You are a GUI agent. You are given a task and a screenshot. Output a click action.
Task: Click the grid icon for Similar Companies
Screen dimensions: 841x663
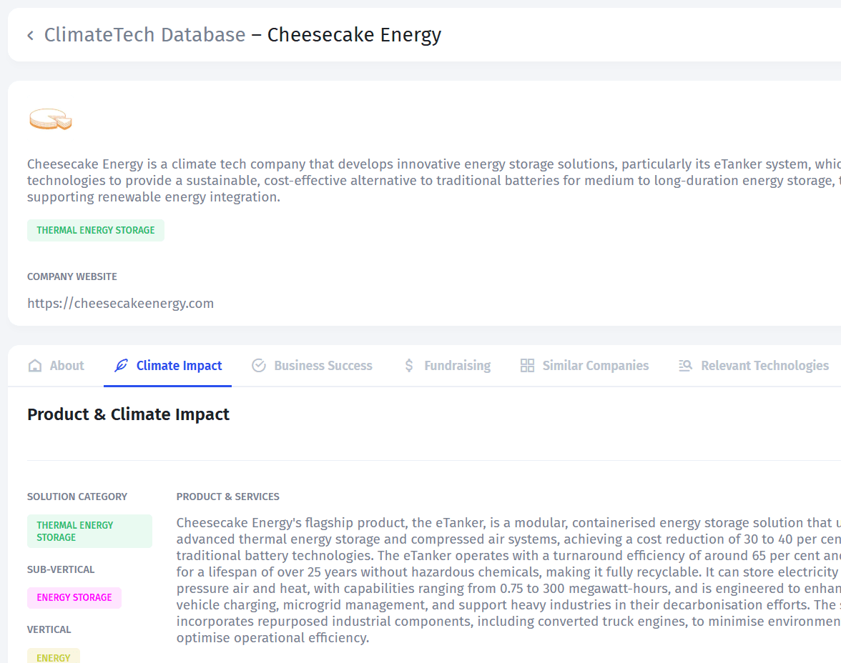(x=527, y=366)
